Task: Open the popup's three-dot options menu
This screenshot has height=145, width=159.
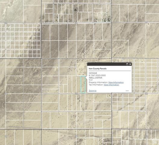Action: [127, 91]
